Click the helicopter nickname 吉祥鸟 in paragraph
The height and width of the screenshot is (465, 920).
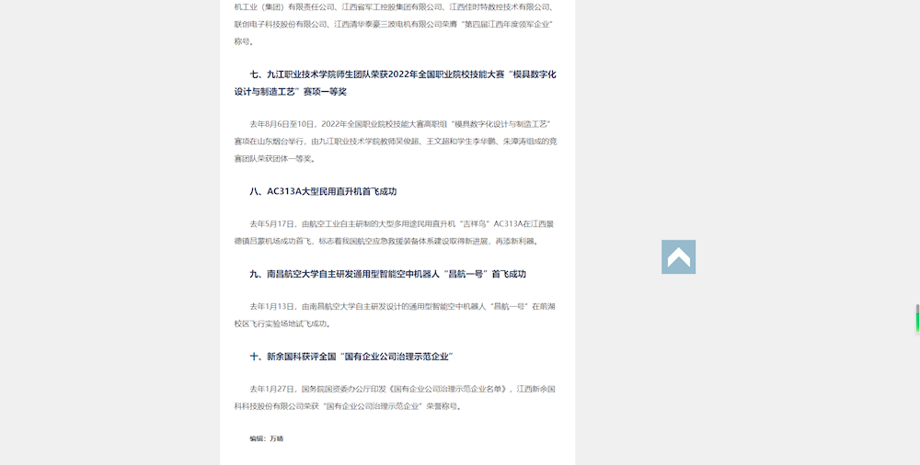476,223
